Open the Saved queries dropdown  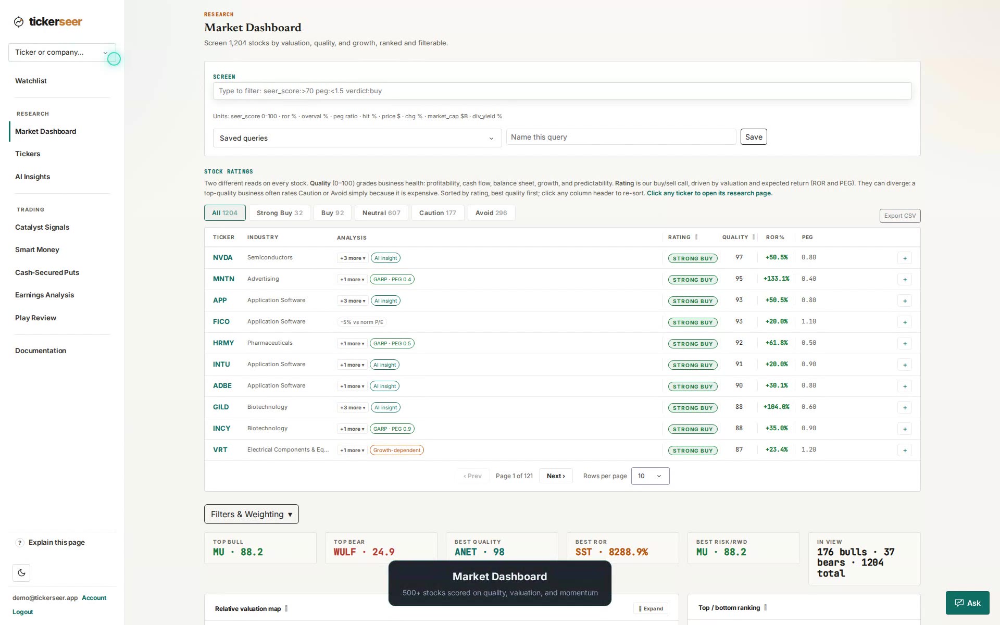pos(357,138)
